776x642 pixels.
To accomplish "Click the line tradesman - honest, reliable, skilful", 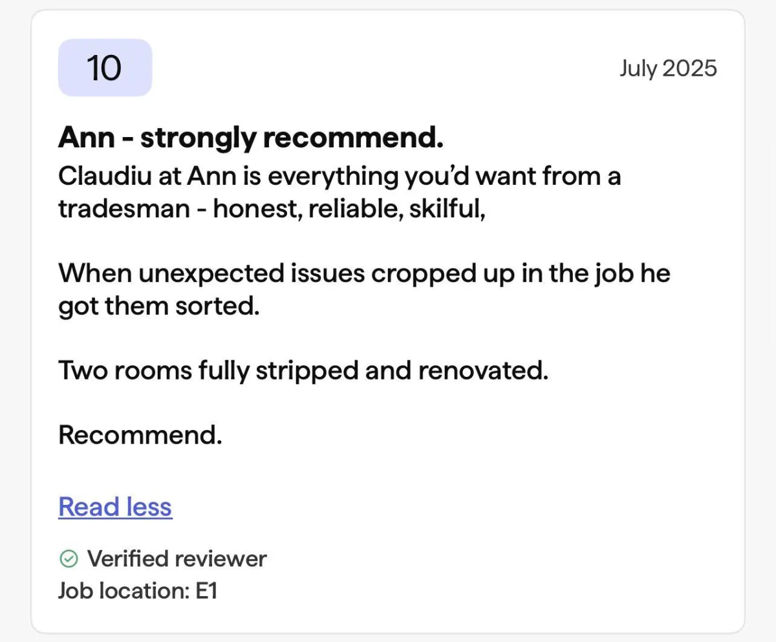I will tap(272, 209).
